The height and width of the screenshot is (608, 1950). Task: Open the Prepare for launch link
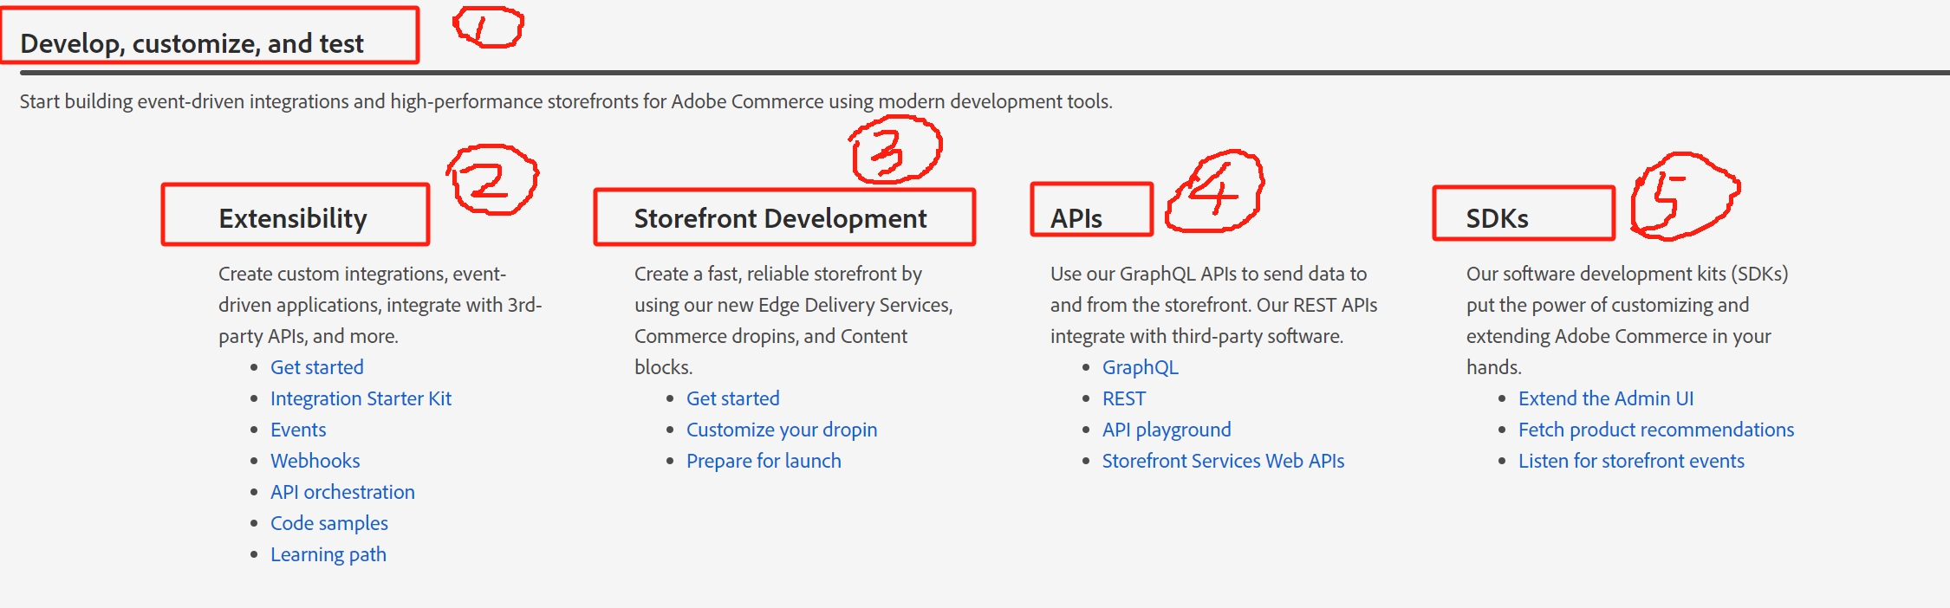coord(763,461)
